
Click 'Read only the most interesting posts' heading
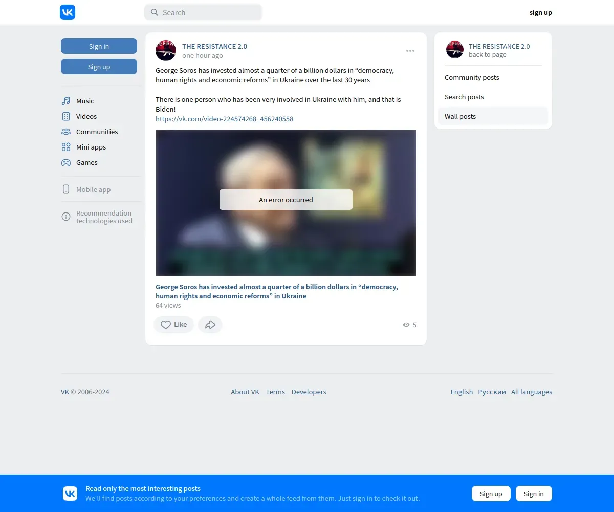click(143, 488)
